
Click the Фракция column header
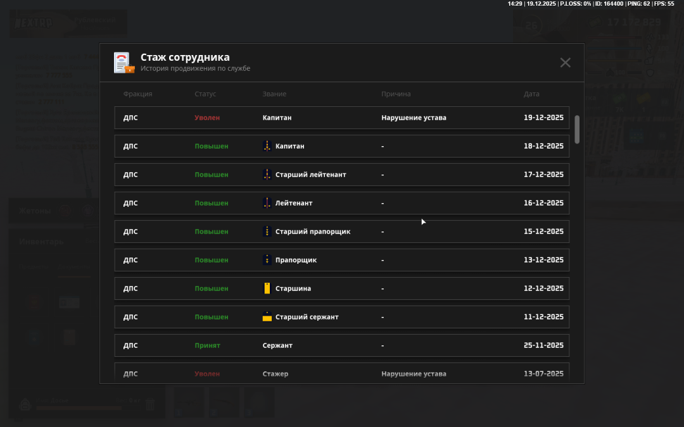coord(137,94)
